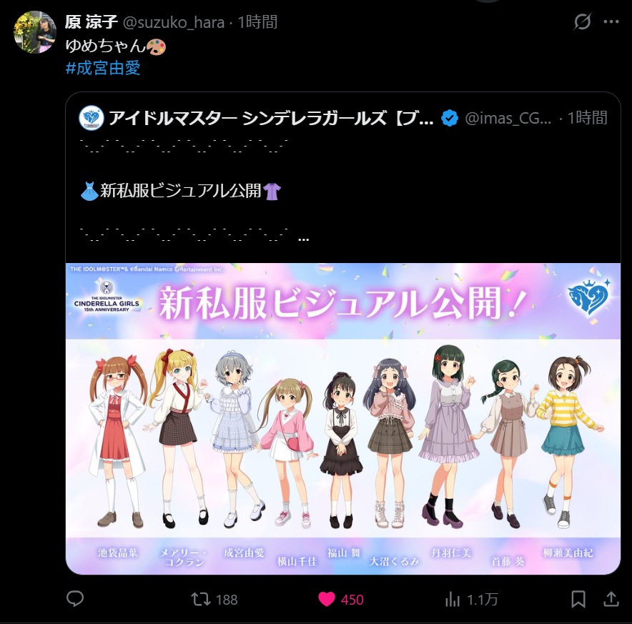Open the #成宮由愛 hashtag link
Screen dimensions: 632x624
(103, 68)
